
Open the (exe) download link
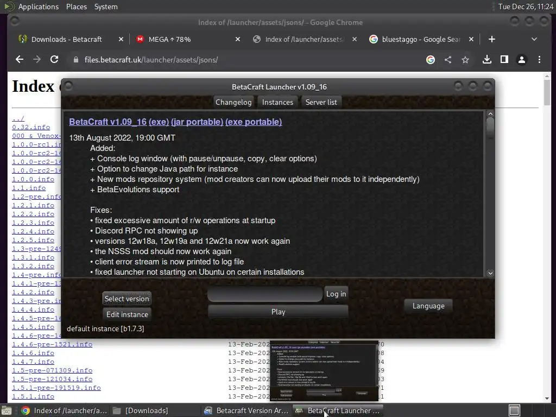click(x=159, y=122)
